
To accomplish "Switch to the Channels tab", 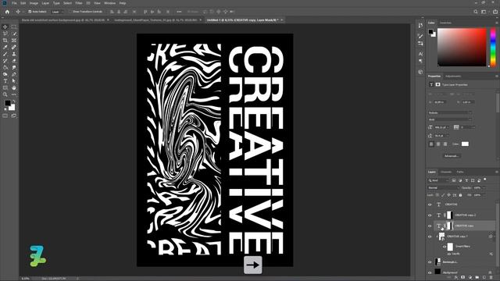I will pyautogui.click(x=446, y=172).
